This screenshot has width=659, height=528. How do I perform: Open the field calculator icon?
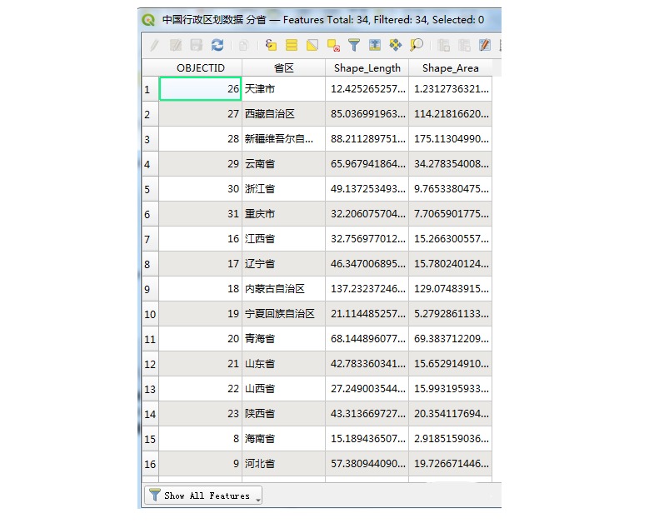[485, 45]
